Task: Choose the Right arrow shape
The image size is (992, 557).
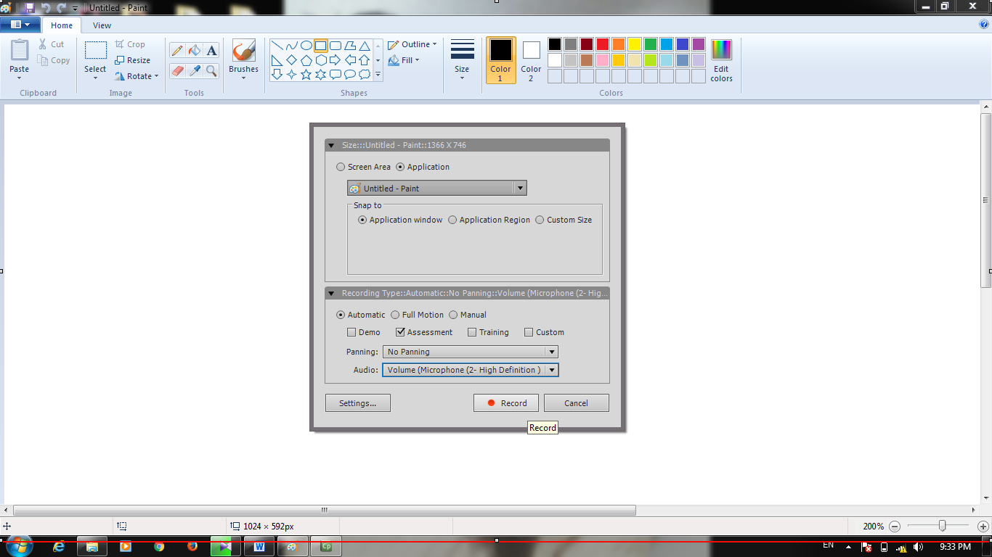Action: click(335, 60)
